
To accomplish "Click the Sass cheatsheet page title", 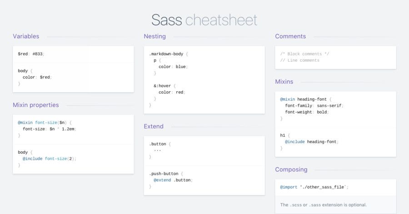I will coord(204,20).
